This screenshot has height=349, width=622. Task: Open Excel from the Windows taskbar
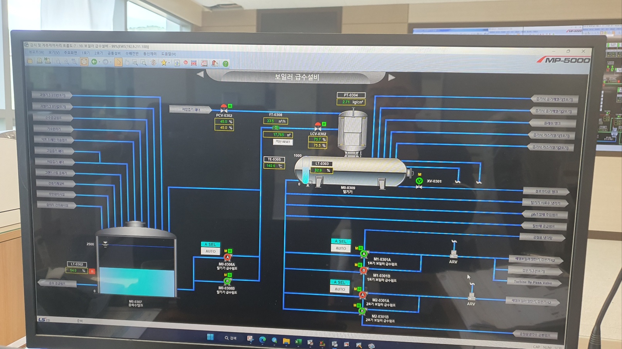[x=298, y=341]
